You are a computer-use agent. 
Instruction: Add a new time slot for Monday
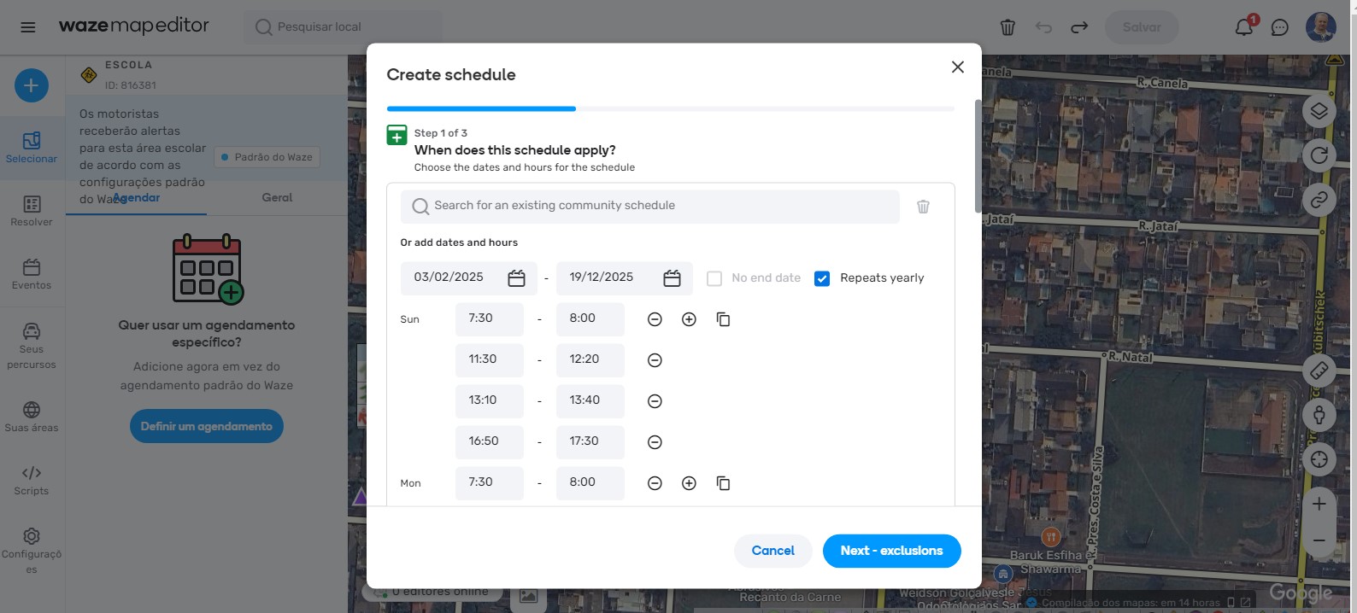689,483
